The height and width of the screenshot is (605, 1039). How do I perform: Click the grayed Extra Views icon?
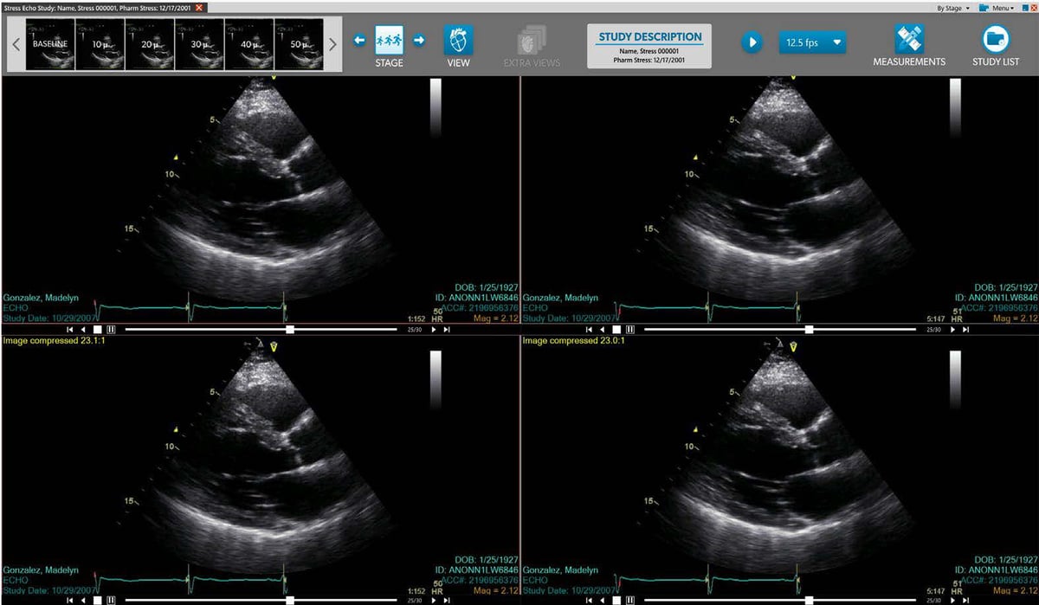[x=532, y=41]
